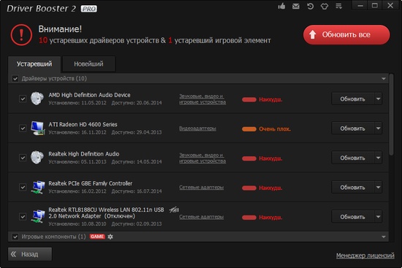The width and height of the screenshot is (402, 268).
Task: Click the Обновить все button
Action: [346, 34]
